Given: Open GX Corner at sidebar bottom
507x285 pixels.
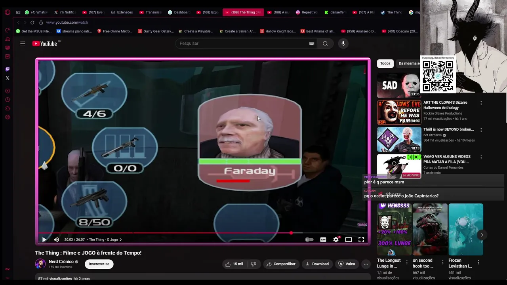Looking at the screenshot, I should point(7,269).
